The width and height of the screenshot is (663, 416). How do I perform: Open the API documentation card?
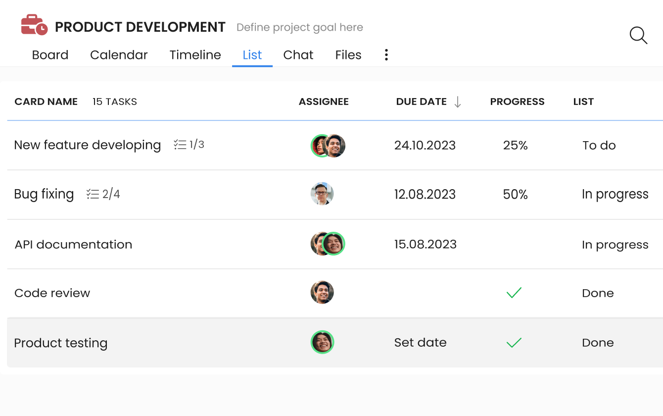tap(73, 245)
